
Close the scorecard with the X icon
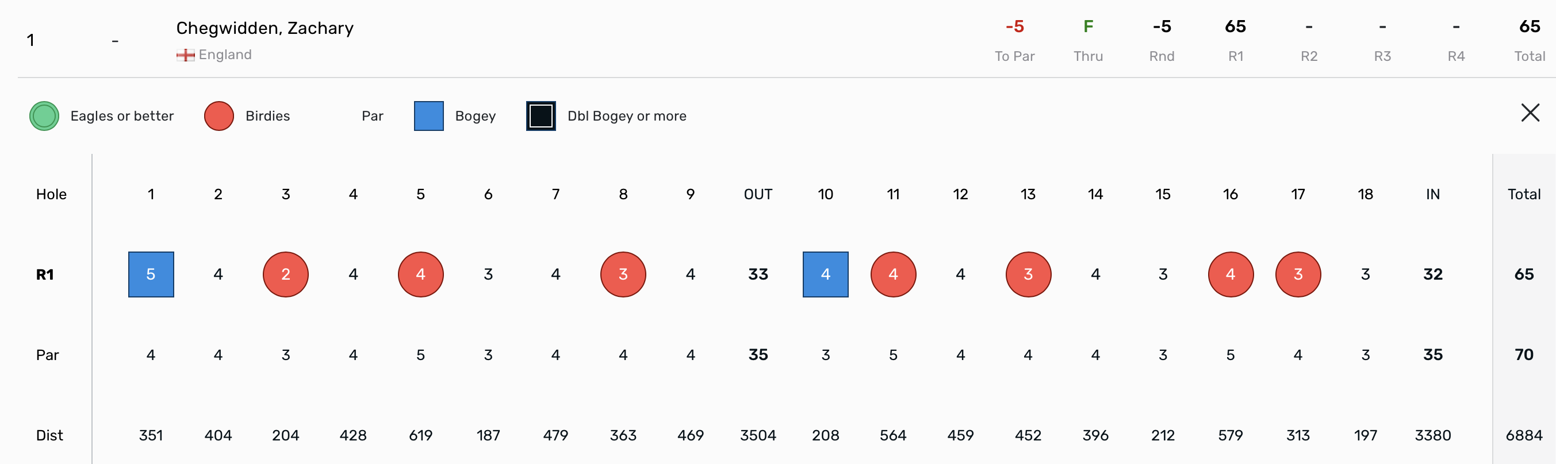[x=1530, y=113]
